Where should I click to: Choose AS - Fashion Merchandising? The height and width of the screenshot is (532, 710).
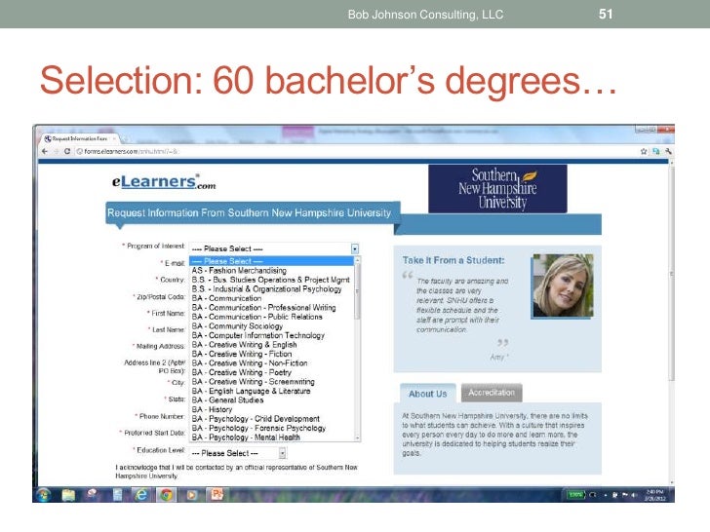[272, 270]
